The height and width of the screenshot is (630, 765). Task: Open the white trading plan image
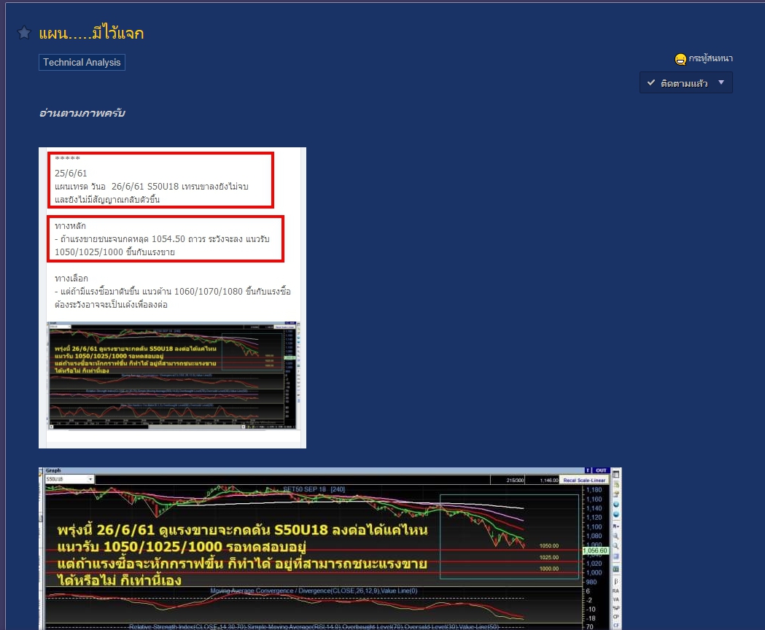pos(172,297)
